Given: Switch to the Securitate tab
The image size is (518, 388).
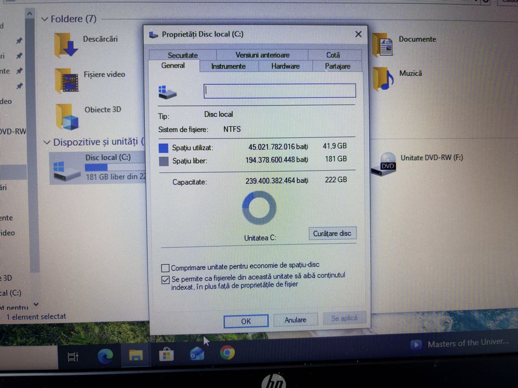Looking at the screenshot, I should (x=183, y=55).
